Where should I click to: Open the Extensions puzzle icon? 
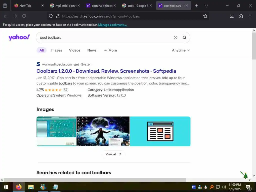point(241,16)
